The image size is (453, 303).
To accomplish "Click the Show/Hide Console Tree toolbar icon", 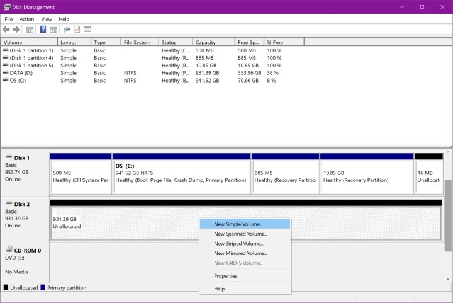I will (29, 30).
